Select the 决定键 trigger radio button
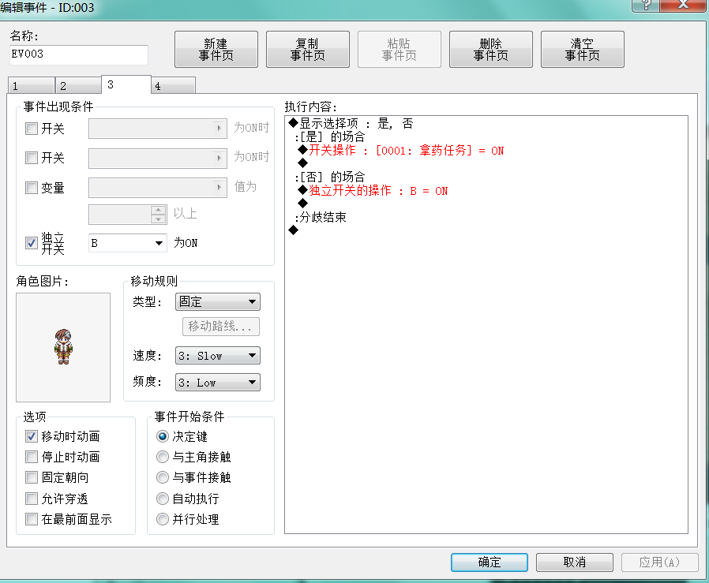709x583 pixels. pos(163,436)
